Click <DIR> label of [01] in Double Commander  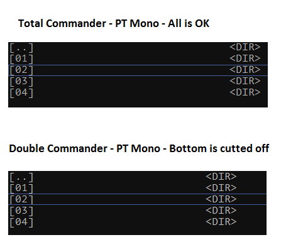[x=221, y=188]
